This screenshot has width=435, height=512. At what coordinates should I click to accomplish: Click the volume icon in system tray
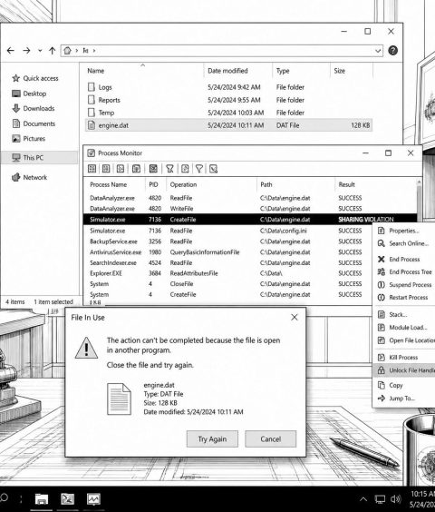[x=395, y=499]
